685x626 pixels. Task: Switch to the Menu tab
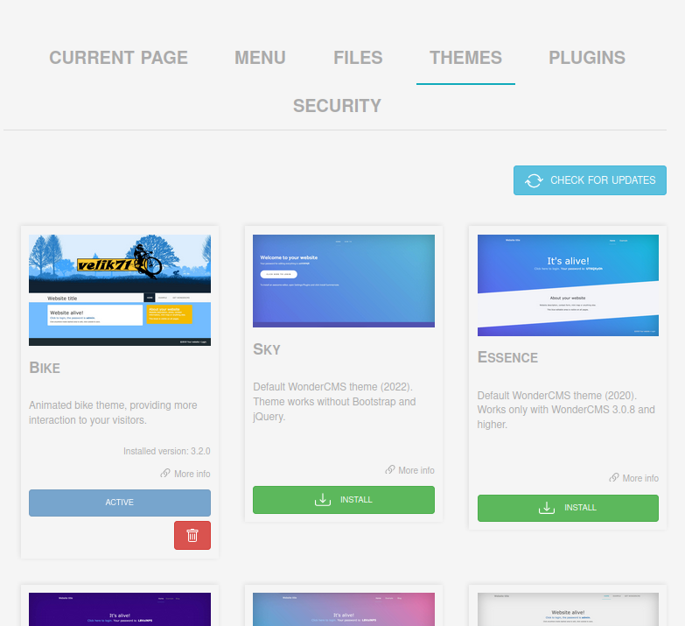(260, 58)
